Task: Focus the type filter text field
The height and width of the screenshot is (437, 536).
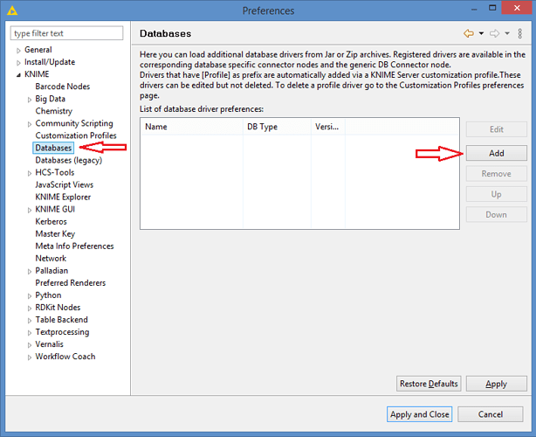Action: click(x=66, y=33)
